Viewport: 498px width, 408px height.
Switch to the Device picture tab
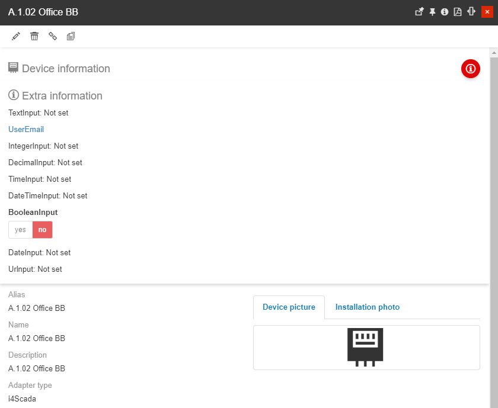point(289,307)
